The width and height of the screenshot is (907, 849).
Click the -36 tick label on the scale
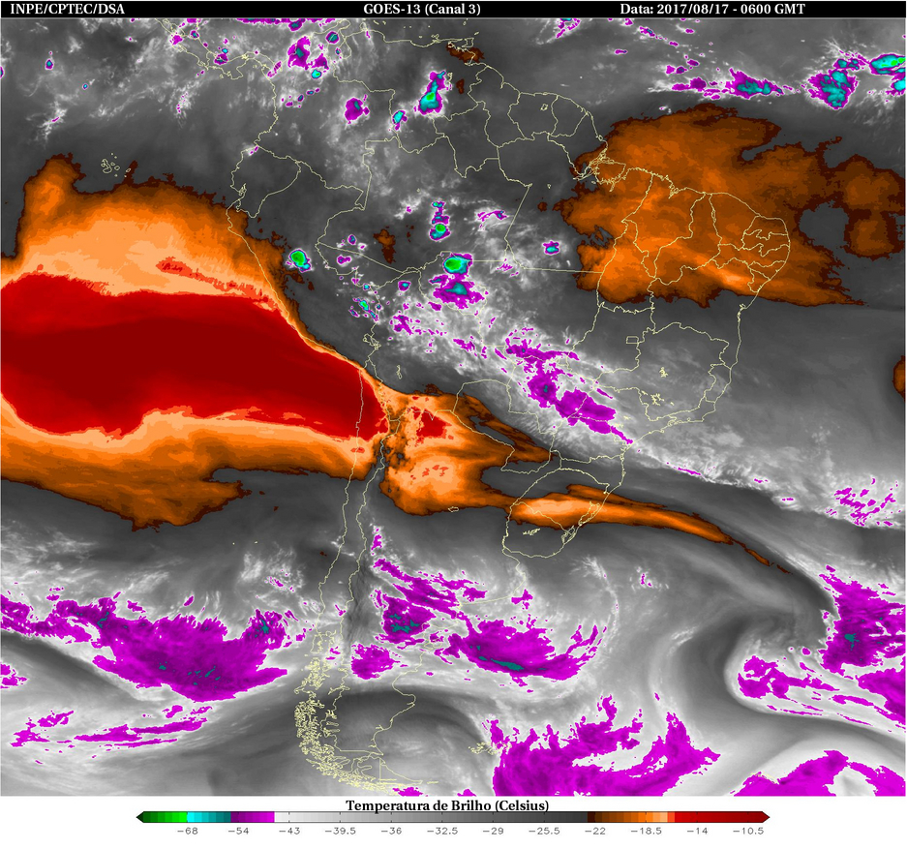391,832
